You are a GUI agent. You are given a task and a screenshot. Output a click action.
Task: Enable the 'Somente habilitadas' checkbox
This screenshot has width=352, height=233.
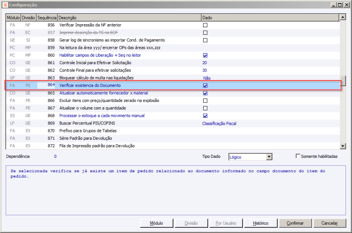pyautogui.click(x=298, y=156)
